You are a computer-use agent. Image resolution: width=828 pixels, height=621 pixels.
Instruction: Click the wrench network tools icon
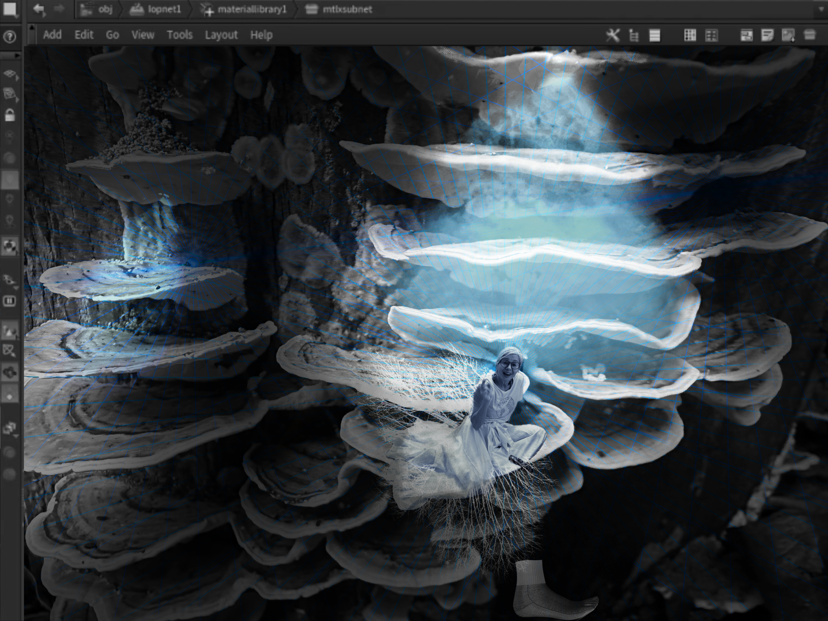coord(613,36)
